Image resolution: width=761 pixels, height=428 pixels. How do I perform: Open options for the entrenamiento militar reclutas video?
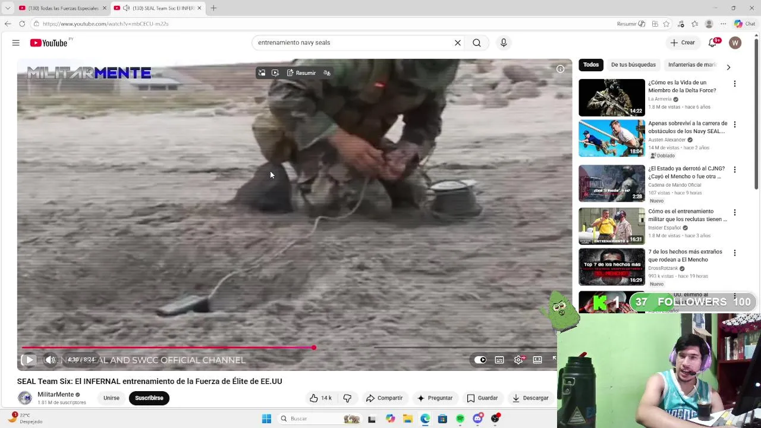pyautogui.click(x=735, y=212)
